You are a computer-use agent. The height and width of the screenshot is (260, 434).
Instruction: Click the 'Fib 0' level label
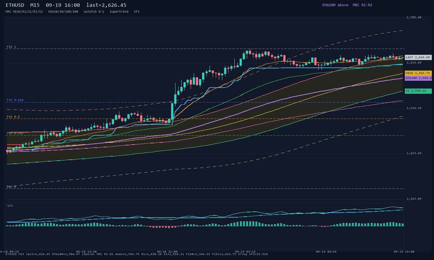tap(11, 187)
